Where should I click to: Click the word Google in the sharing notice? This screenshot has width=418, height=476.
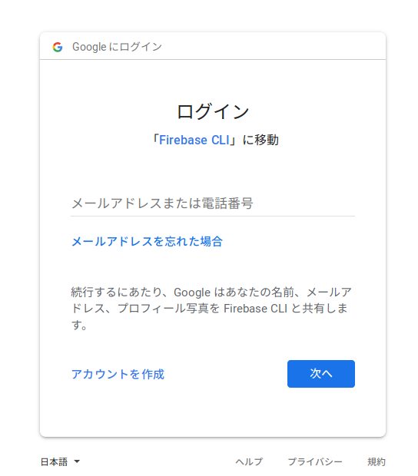tap(192, 293)
